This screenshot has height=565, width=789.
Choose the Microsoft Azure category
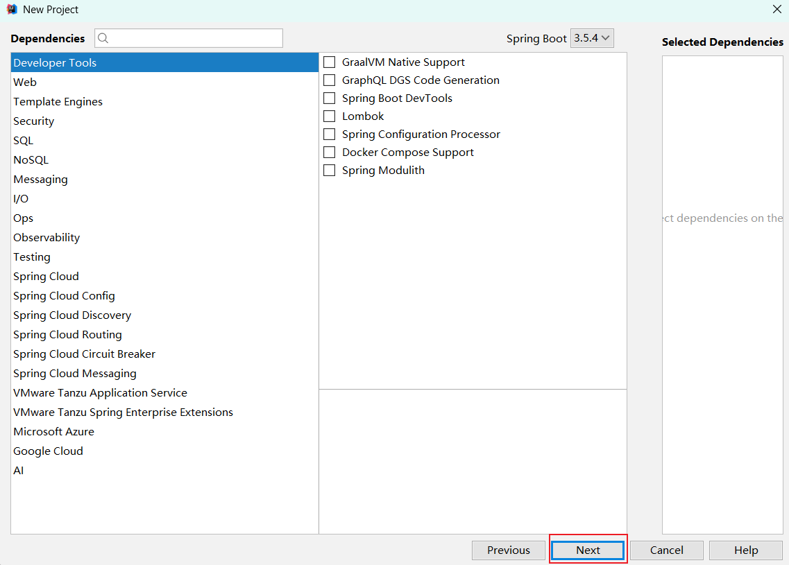(164, 432)
